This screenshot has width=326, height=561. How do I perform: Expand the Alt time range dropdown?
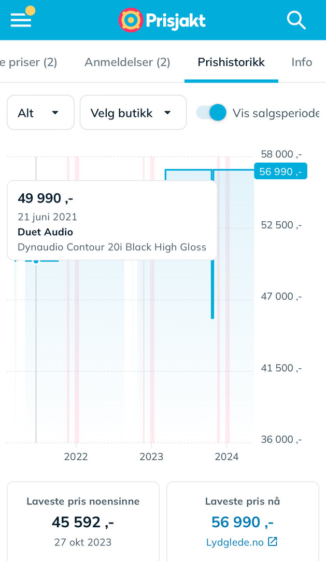coord(40,113)
